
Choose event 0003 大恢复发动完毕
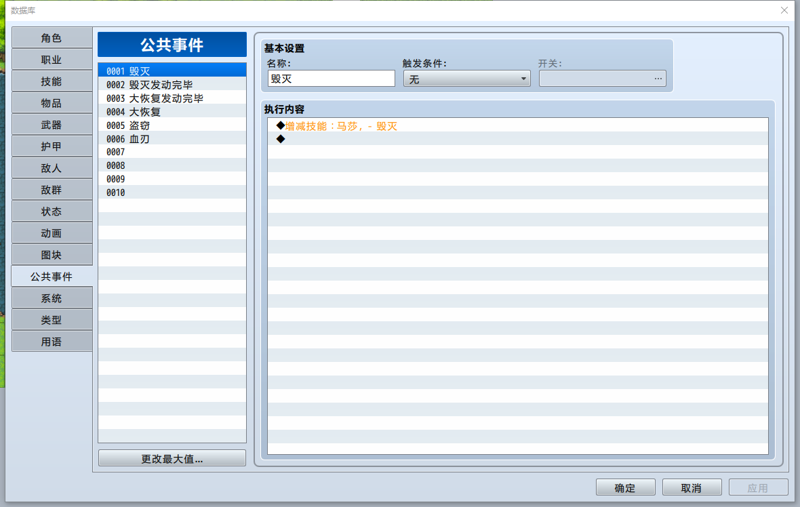pyautogui.click(x=172, y=98)
